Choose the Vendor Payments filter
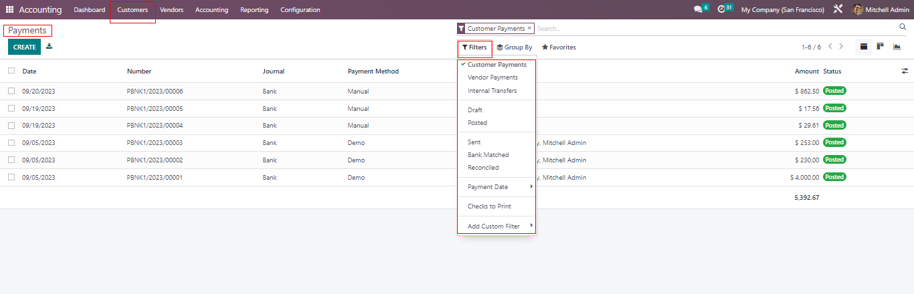The height and width of the screenshot is (294, 914). click(492, 78)
